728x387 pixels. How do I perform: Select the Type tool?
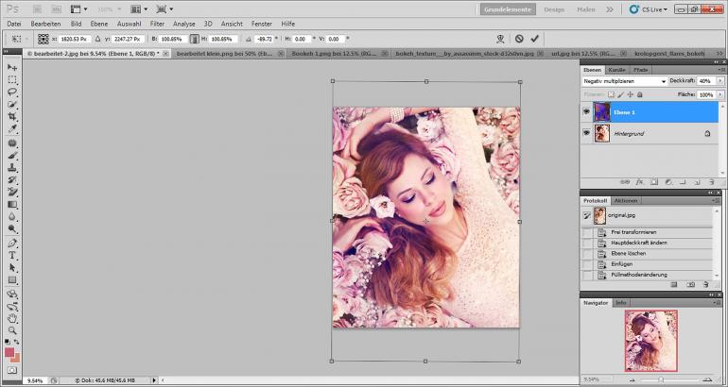coord(12,256)
